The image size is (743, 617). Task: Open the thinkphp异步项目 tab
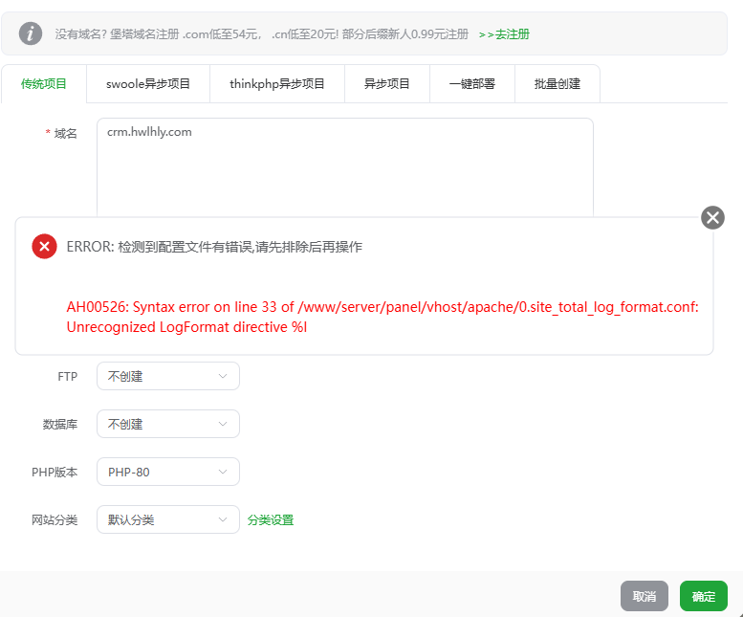tap(277, 84)
